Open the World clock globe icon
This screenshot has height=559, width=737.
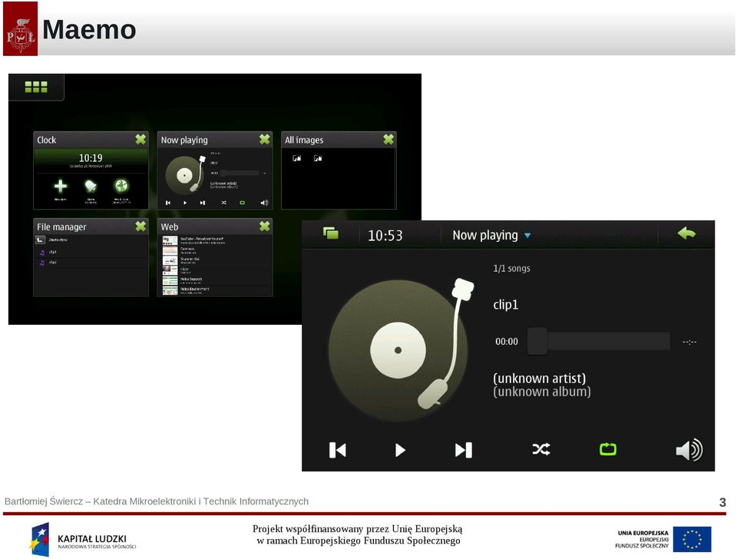[121, 186]
